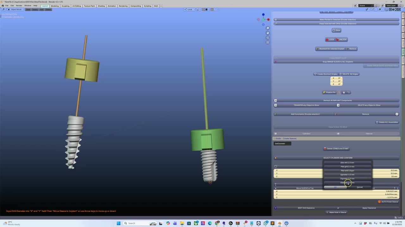Click Cancel in diameter popup
Image resolution: width=405 pixels, height=227 pixels.
pyautogui.click(x=359, y=187)
